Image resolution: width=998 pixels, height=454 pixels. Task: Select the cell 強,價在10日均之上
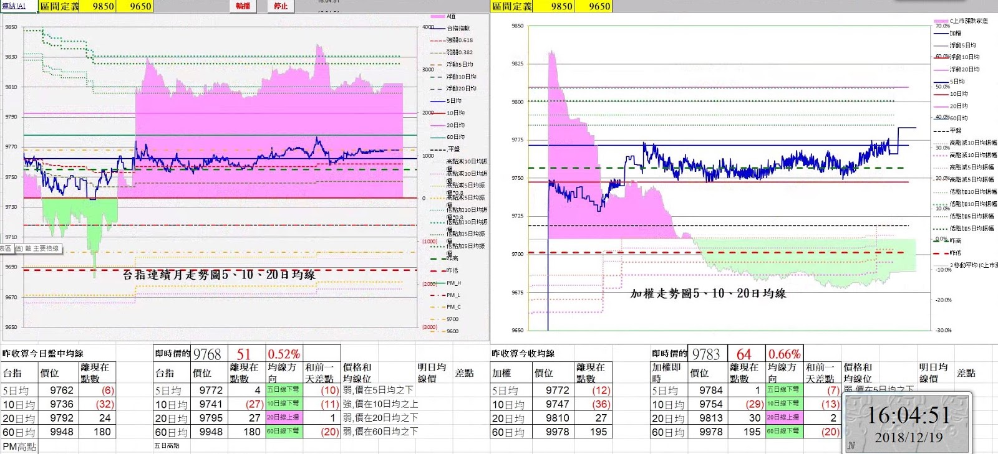pyautogui.click(x=380, y=404)
